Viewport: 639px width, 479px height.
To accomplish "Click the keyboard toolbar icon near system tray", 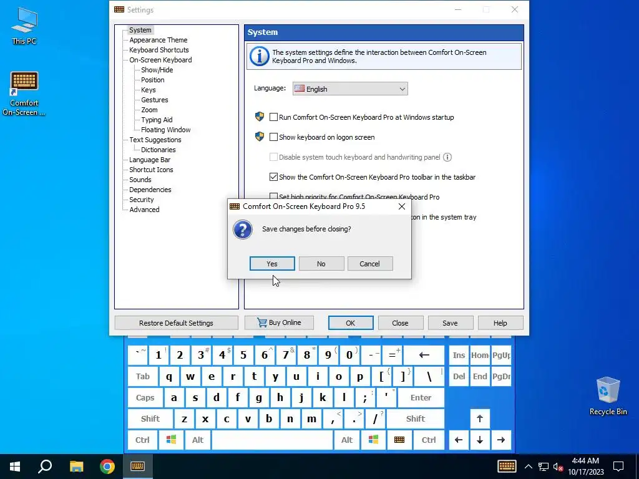I will [x=507, y=467].
